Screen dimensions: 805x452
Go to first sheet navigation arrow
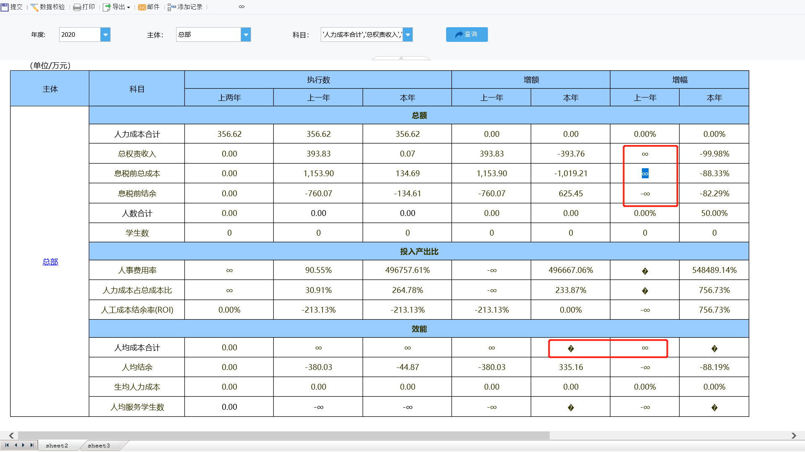tap(7, 445)
